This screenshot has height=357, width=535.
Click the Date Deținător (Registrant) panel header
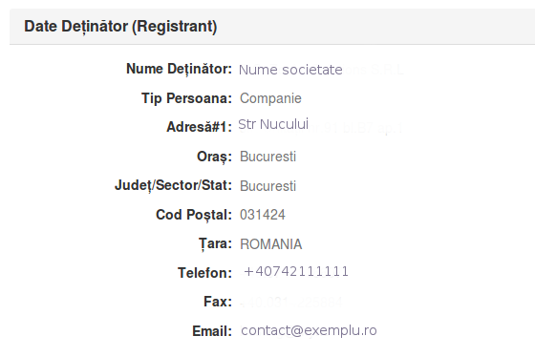(x=272, y=27)
